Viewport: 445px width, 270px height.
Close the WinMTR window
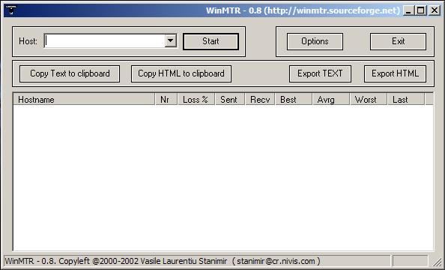click(435, 10)
